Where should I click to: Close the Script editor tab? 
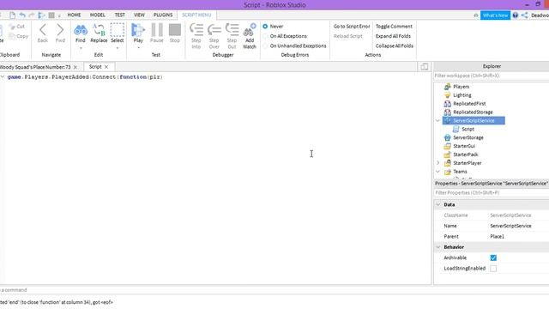tap(106, 67)
